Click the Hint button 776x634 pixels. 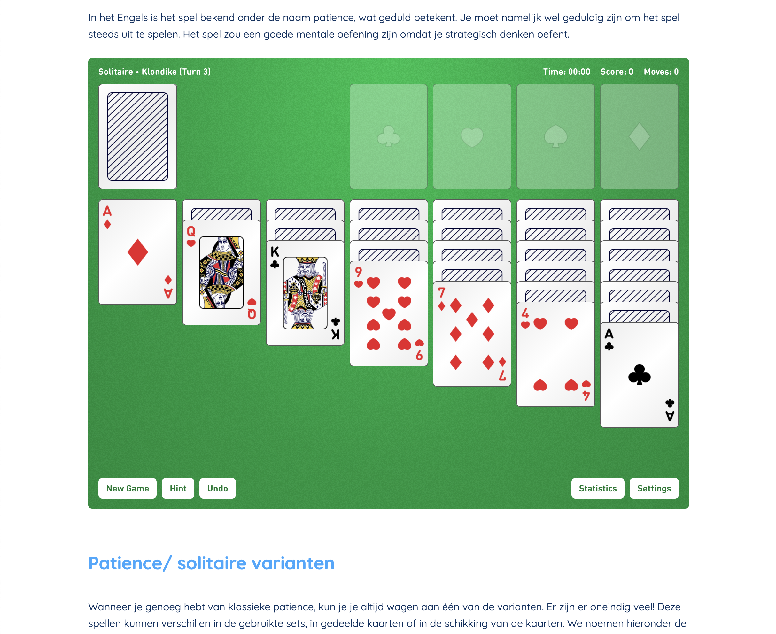pos(179,488)
